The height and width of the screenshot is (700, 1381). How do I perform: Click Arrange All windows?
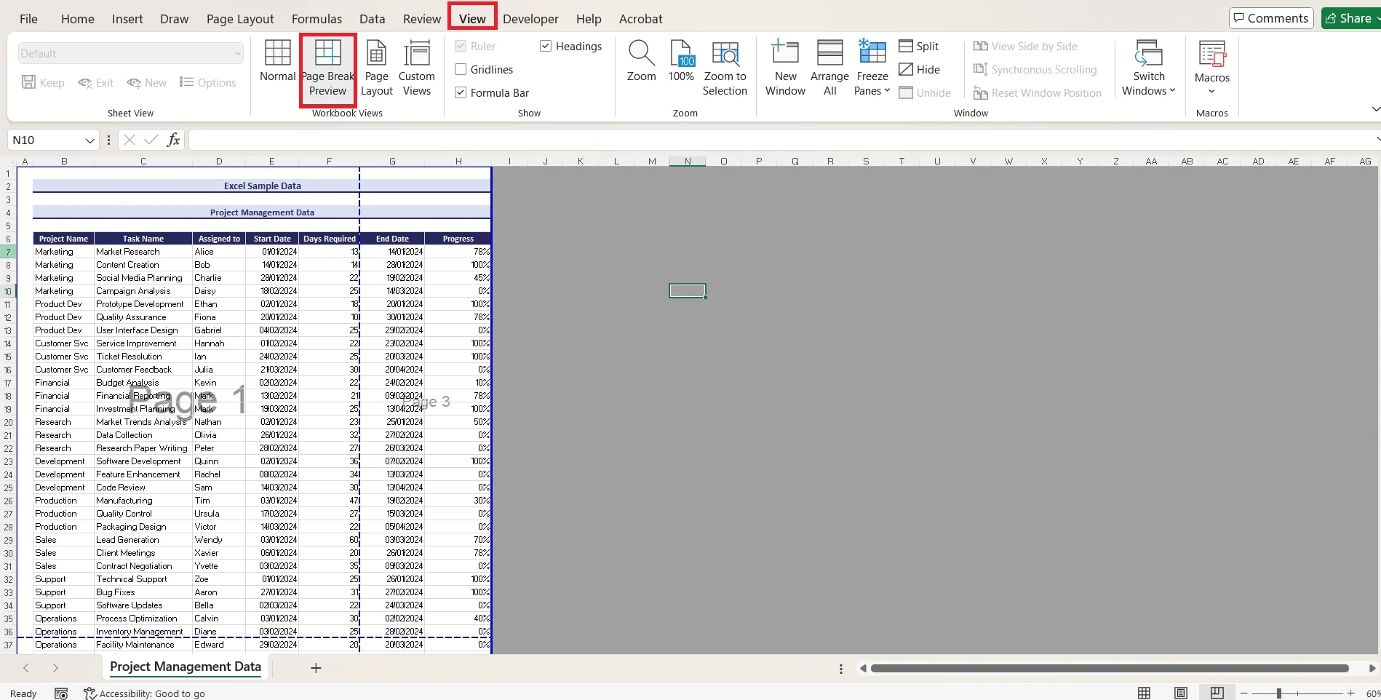coord(829,68)
